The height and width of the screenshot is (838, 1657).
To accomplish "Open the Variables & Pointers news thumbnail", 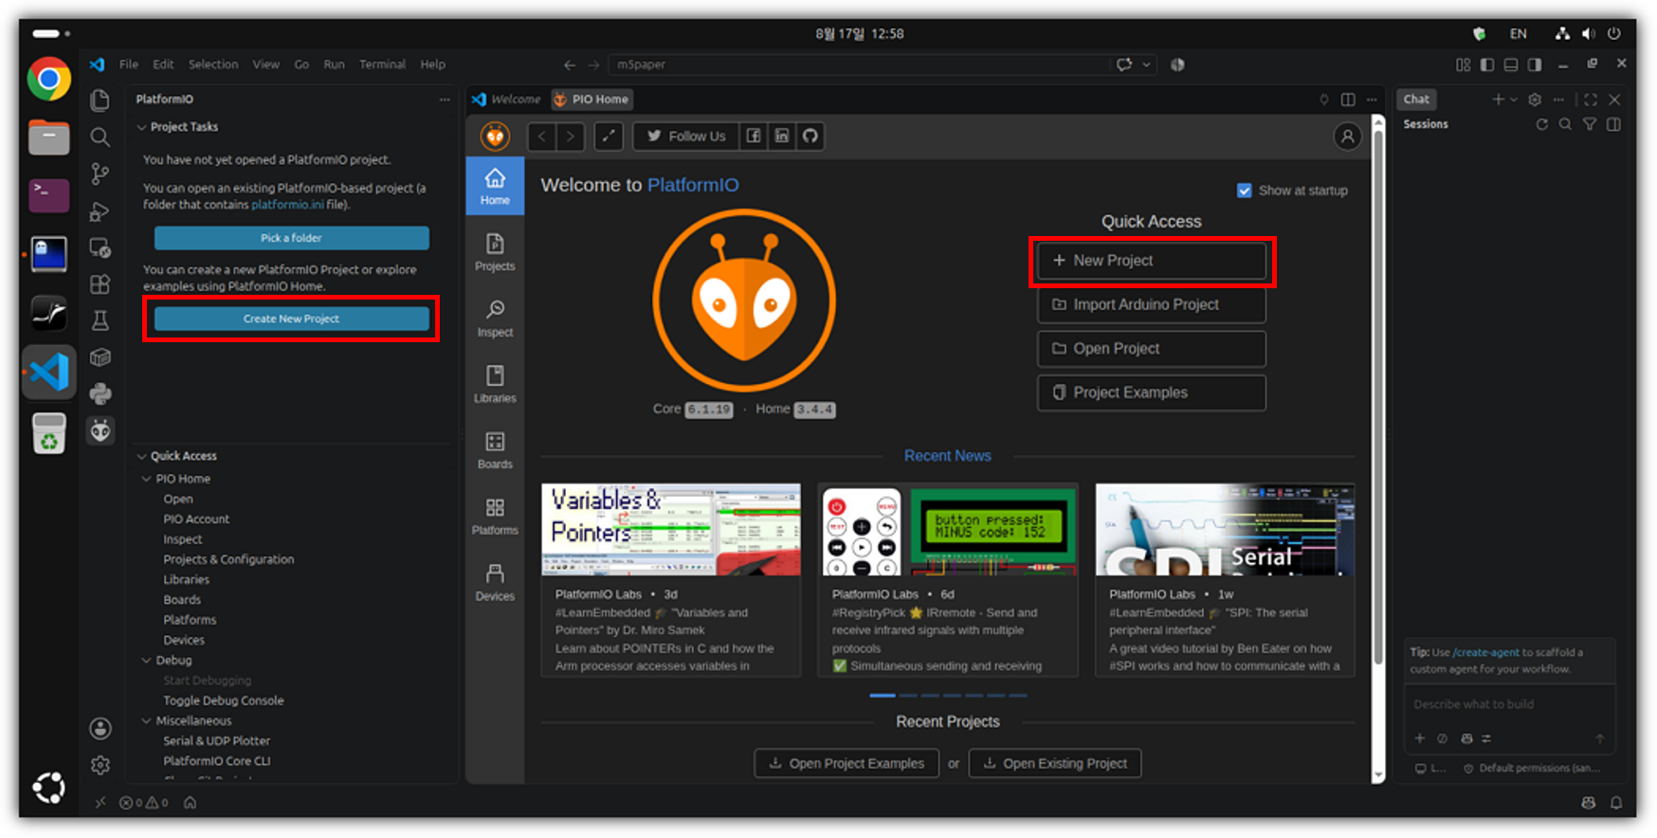I will 671,530.
